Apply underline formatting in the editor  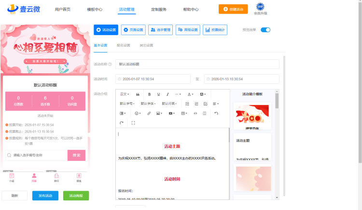coord(158,94)
